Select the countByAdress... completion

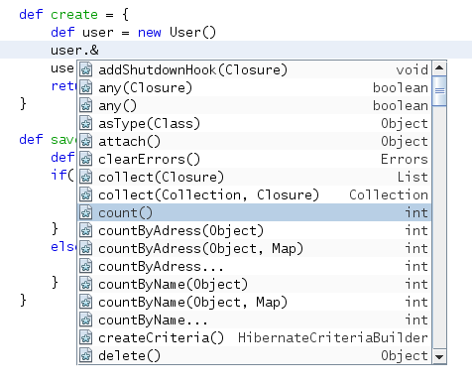[x=255, y=266]
